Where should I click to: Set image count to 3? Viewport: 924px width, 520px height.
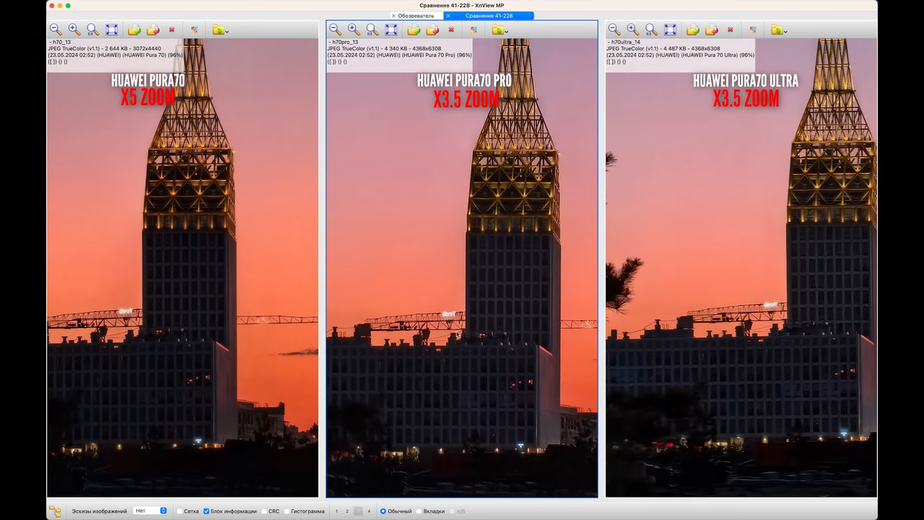tap(358, 511)
